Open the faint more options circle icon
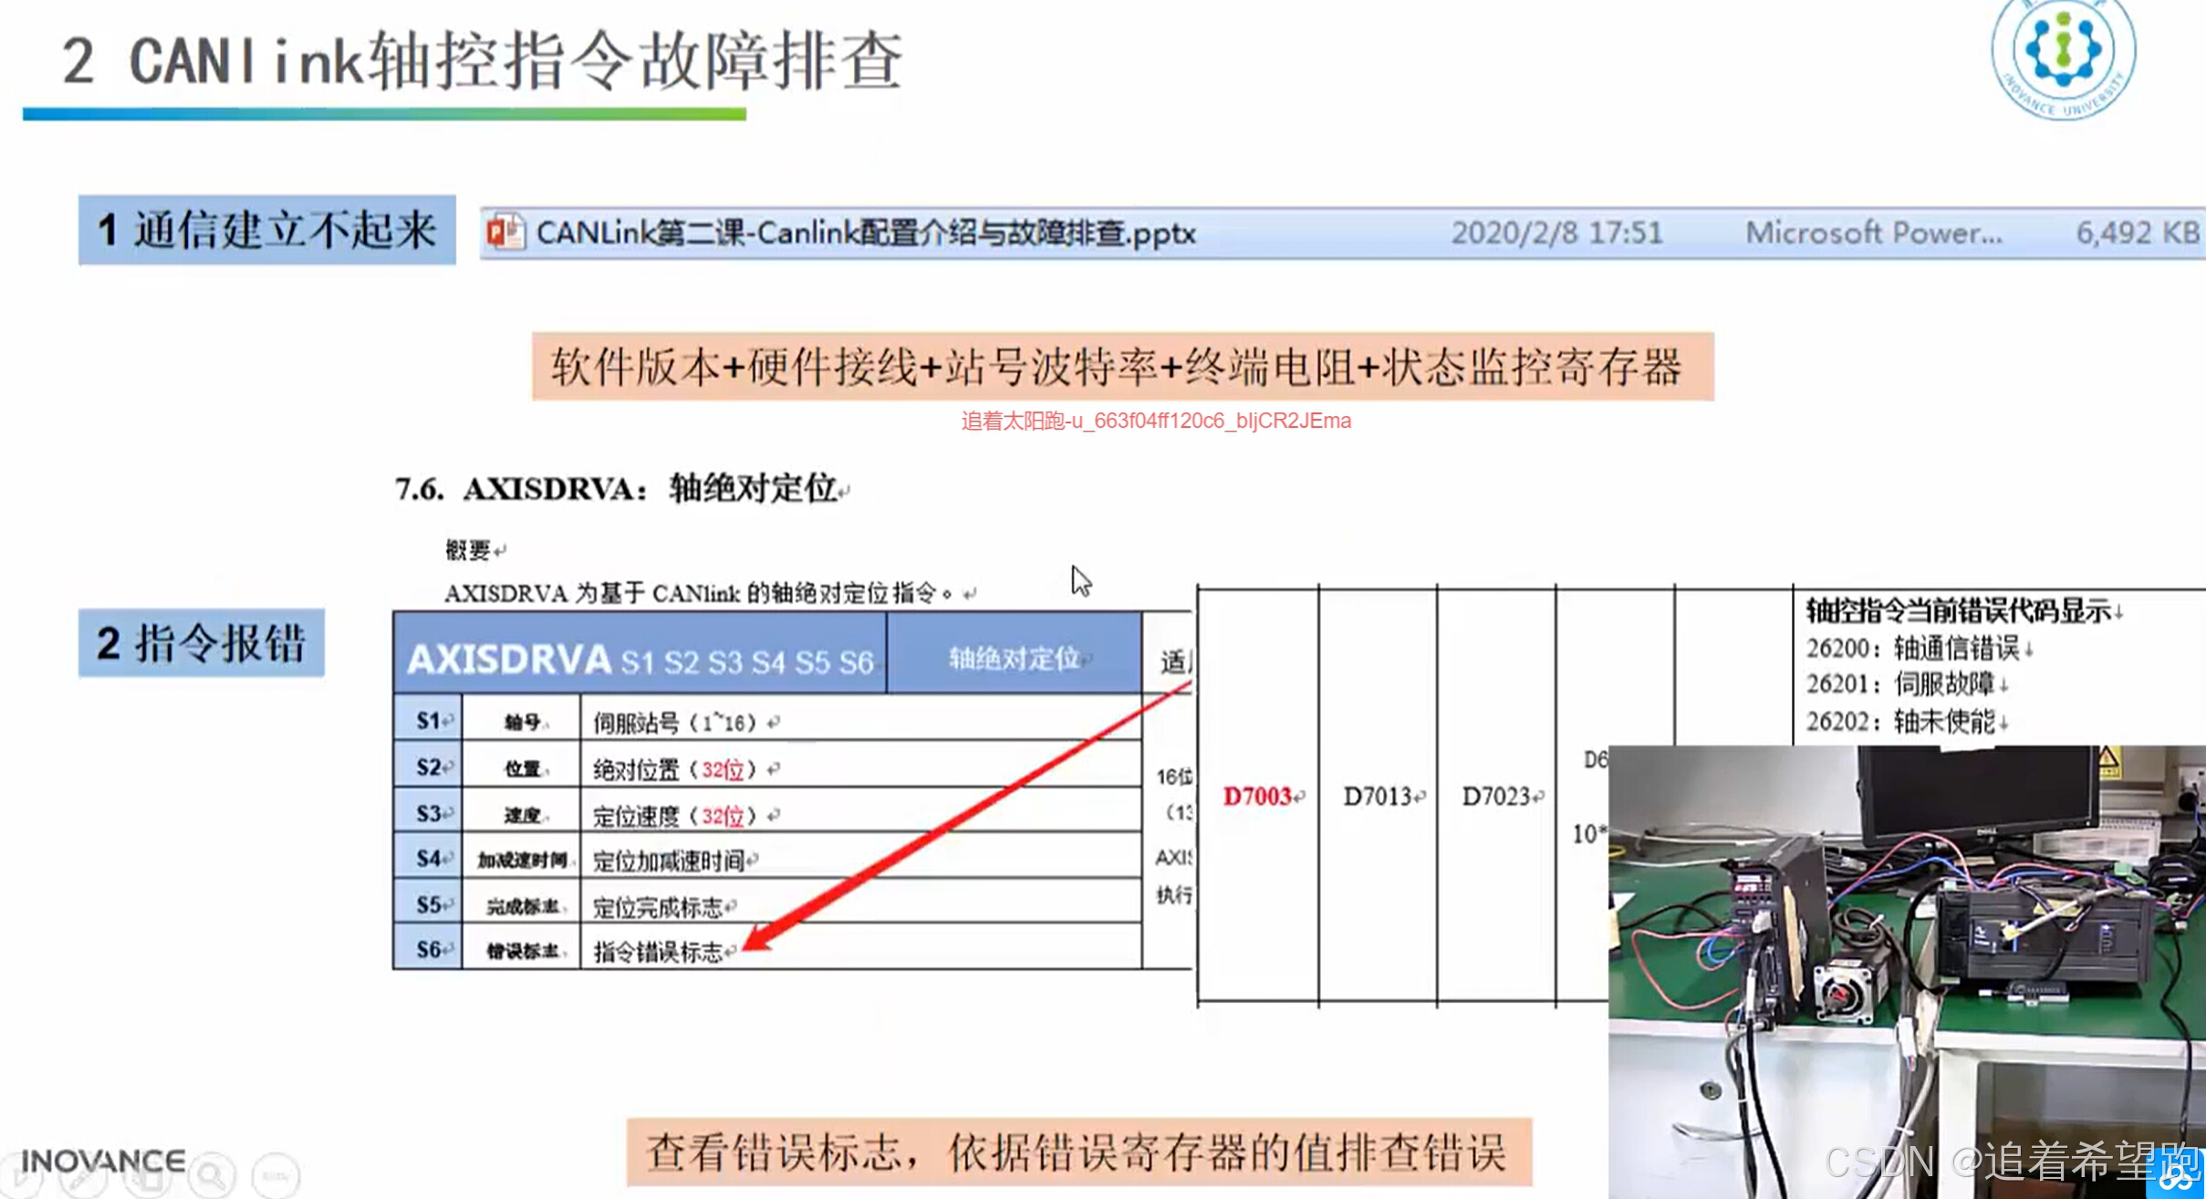The height and width of the screenshot is (1199, 2206). click(276, 1175)
